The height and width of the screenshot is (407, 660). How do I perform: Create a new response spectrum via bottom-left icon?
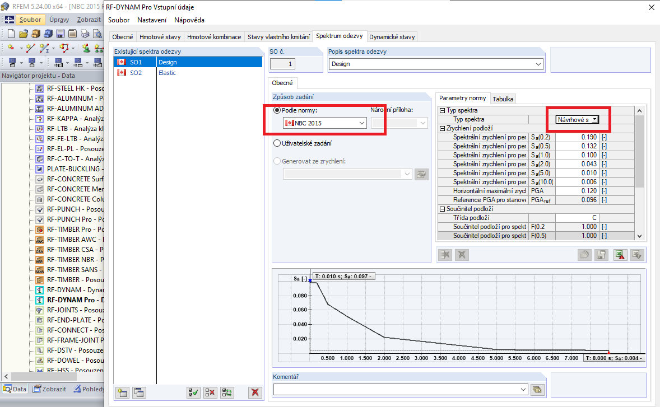[x=122, y=392]
